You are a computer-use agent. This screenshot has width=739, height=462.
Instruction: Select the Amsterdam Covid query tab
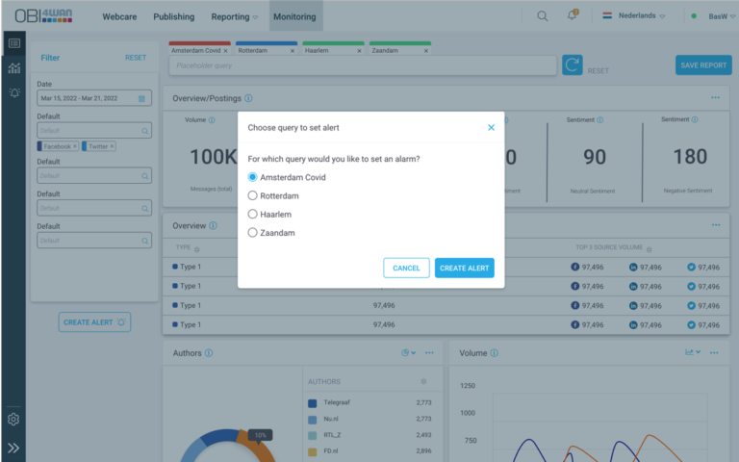[196, 50]
